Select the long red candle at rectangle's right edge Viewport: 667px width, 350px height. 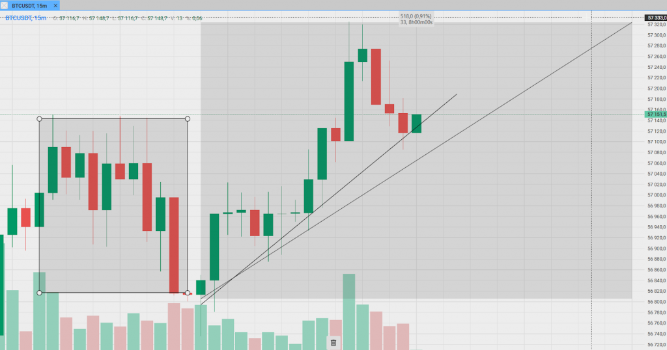[174, 245]
